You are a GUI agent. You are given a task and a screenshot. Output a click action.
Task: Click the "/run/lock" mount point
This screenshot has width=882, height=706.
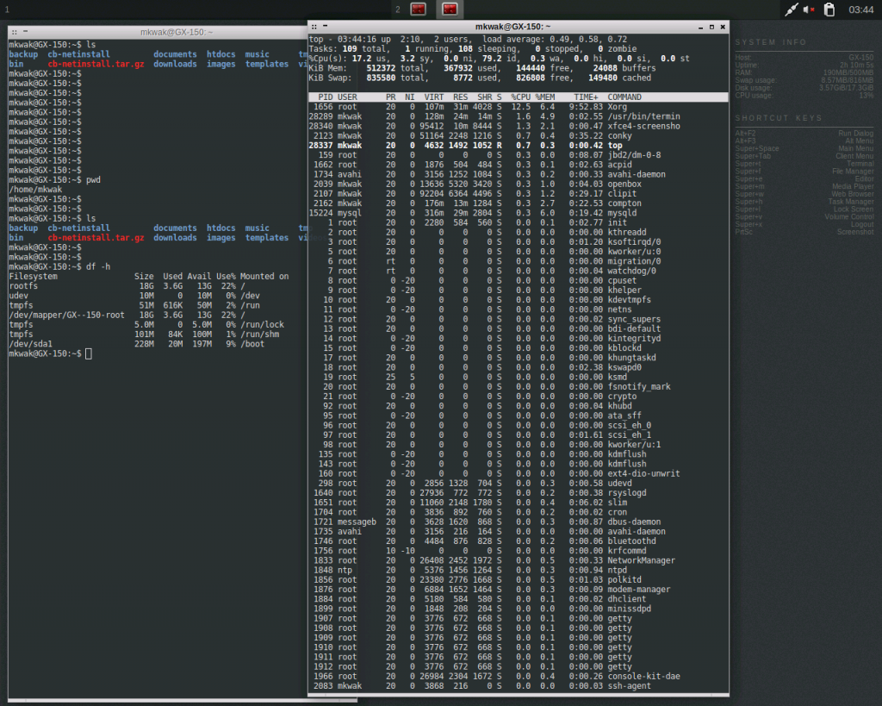point(262,325)
